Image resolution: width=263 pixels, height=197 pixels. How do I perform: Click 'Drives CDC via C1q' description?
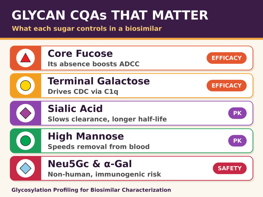coord(83,92)
